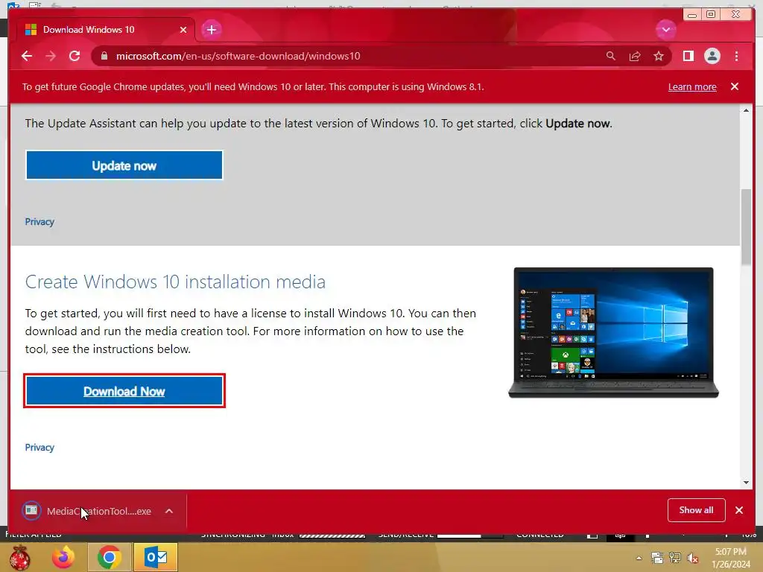Select Chrome icon in the taskbar
Image resolution: width=763 pixels, height=572 pixels.
click(109, 557)
